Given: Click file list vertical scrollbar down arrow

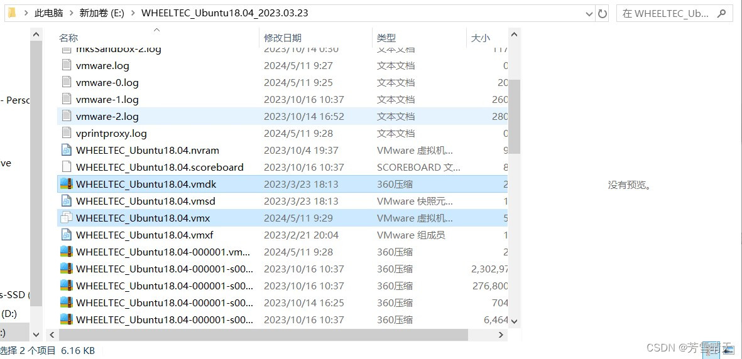Looking at the screenshot, I should (x=515, y=321).
